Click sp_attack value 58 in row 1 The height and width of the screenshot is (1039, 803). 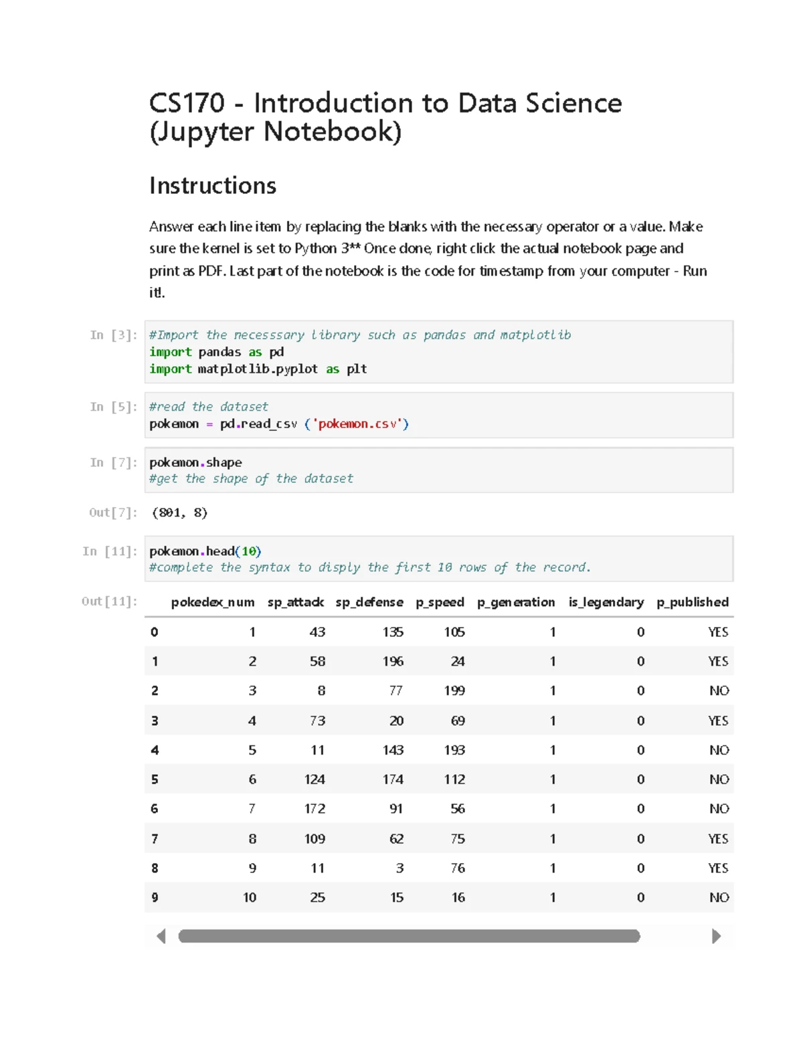pos(317,662)
